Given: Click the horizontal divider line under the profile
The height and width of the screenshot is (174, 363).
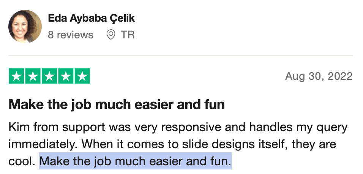Looking at the screenshot, I should coord(181,56).
